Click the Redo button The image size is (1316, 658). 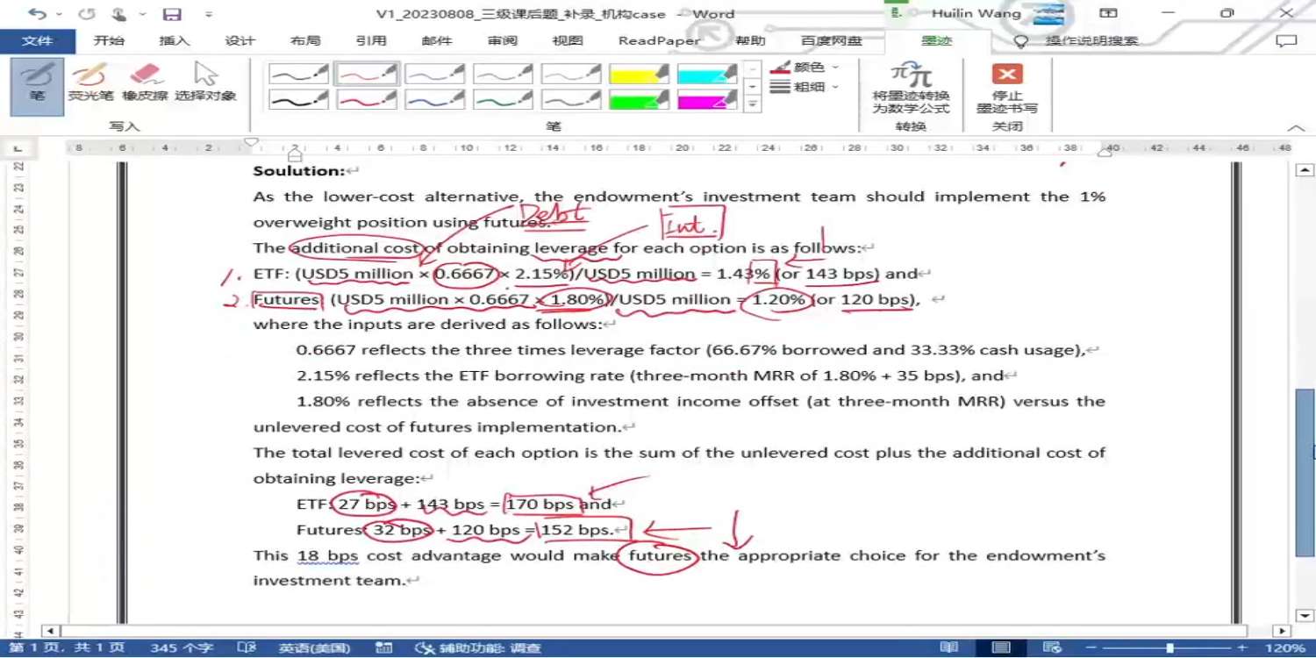coord(86,14)
